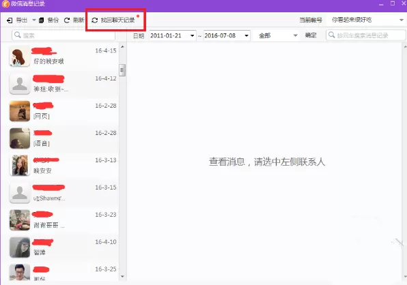
Task: Select the 16-2-28 contact with [网页]
Action: (x=59, y=111)
